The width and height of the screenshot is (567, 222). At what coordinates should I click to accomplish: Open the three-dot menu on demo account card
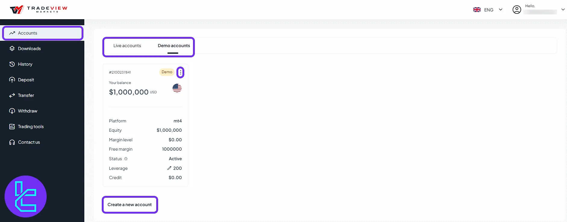coord(180,72)
